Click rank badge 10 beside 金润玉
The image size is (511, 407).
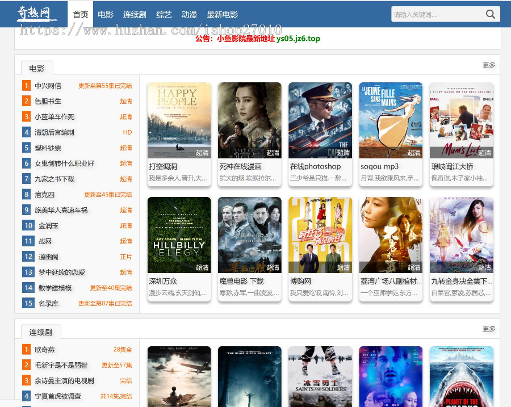point(28,225)
